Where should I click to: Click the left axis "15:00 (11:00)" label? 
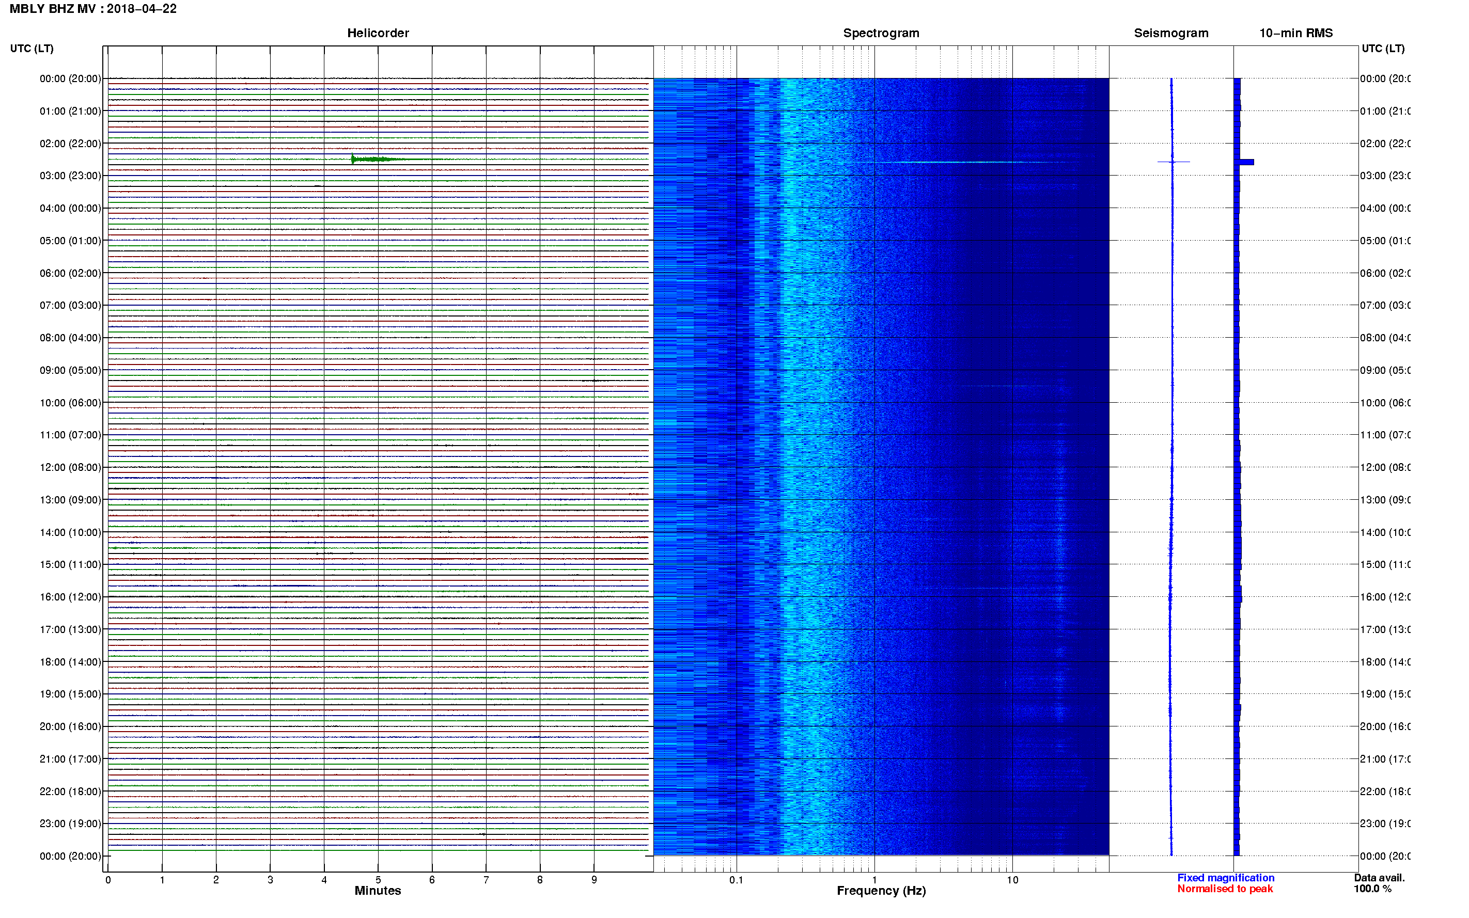tap(70, 564)
